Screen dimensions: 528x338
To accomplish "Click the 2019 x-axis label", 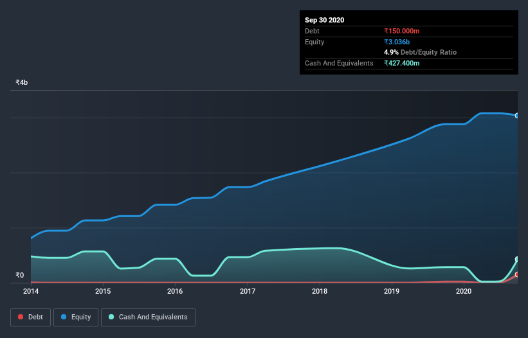I will (x=392, y=291).
